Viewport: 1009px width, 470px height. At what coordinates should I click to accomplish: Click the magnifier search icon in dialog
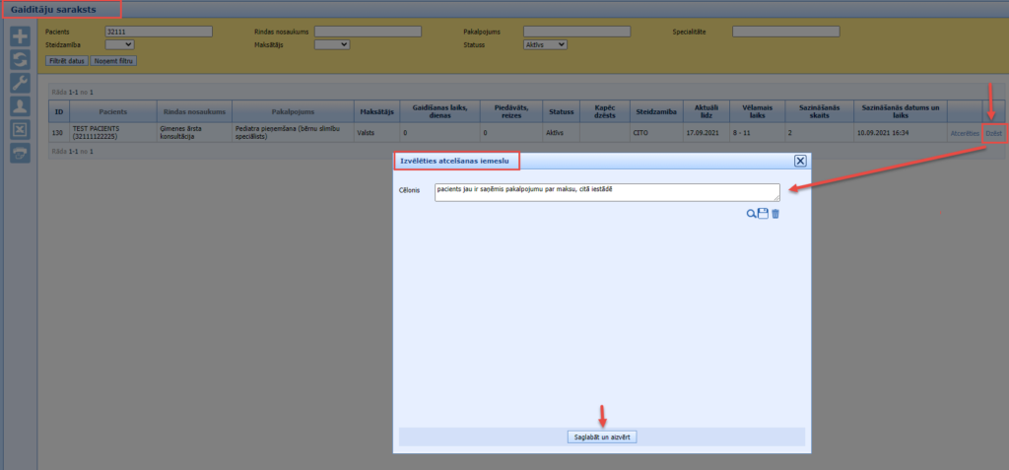pyautogui.click(x=751, y=213)
